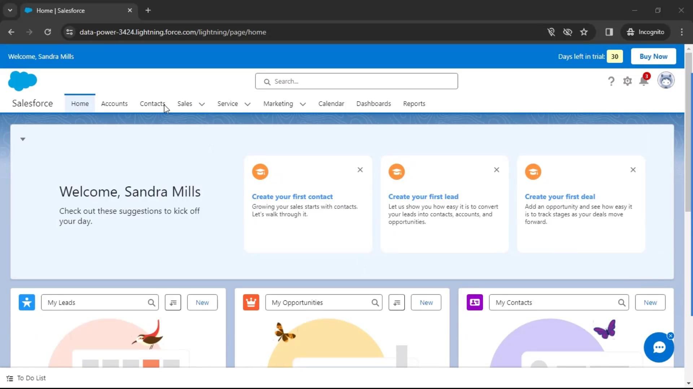Click the Buy Now button

point(653,57)
